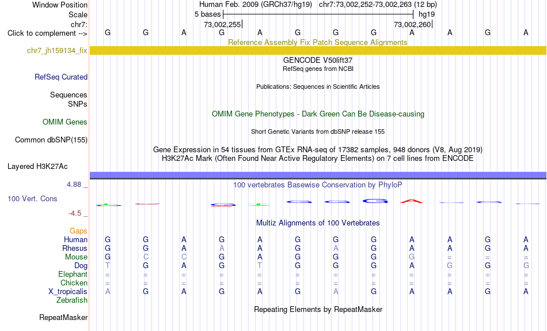The height and width of the screenshot is (331, 547).
Task: Click the Gaps row label
Action: point(78,231)
